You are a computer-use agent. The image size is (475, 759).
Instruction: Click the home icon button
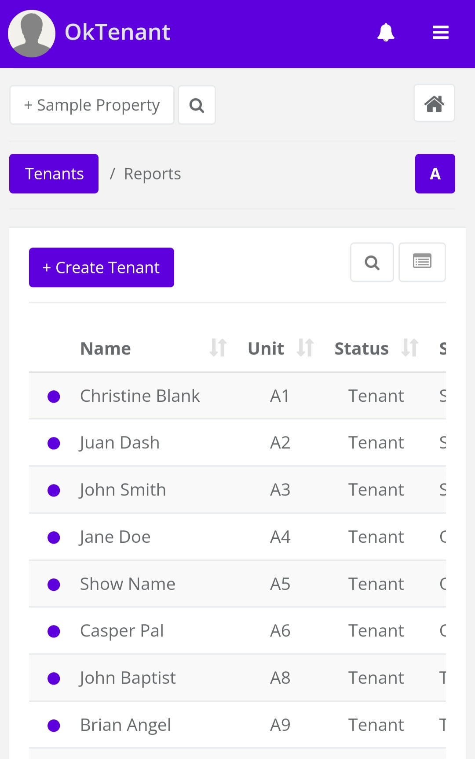[x=434, y=104]
